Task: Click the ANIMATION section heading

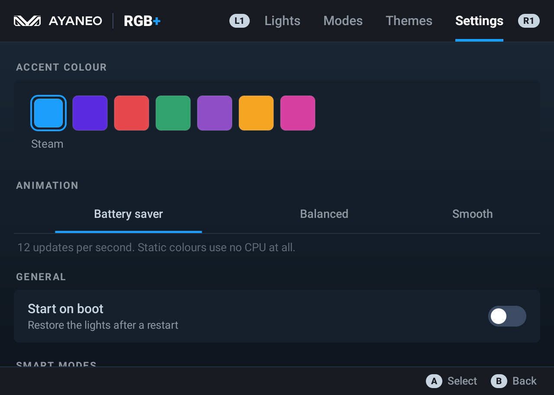Action: 47,185
